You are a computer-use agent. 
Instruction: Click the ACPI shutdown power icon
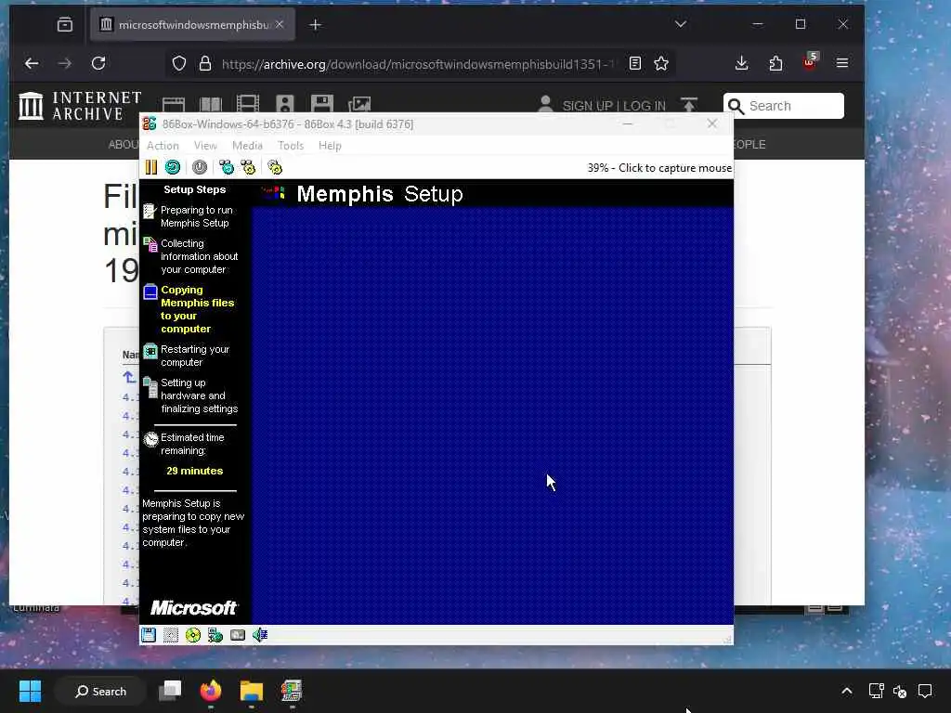click(x=200, y=167)
